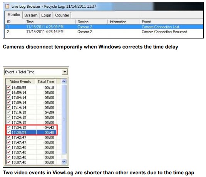Click total time 03:48 value
Screen dimensions: 206x177
[x=49, y=132]
